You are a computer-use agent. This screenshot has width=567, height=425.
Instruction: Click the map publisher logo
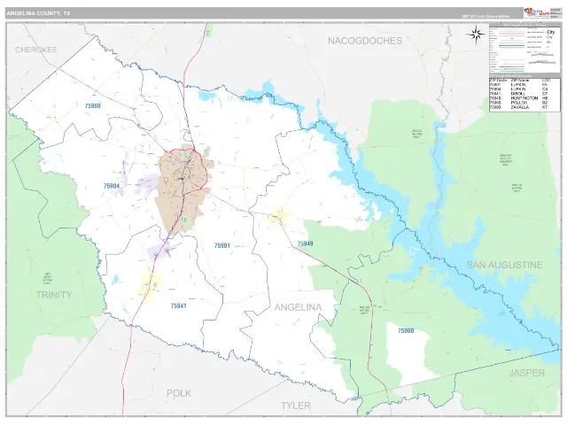[537, 13]
